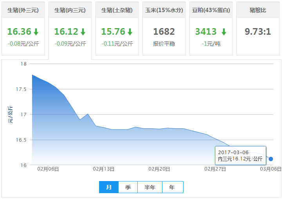Click the down arrow next to 15.76
Screen dimensions: 283x199
click(130, 32)
